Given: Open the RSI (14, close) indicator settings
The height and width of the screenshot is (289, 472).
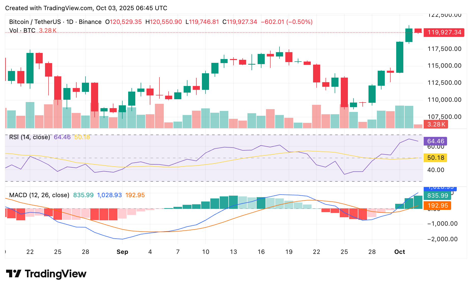Looking at the screenshot, I should pos(29,137).
